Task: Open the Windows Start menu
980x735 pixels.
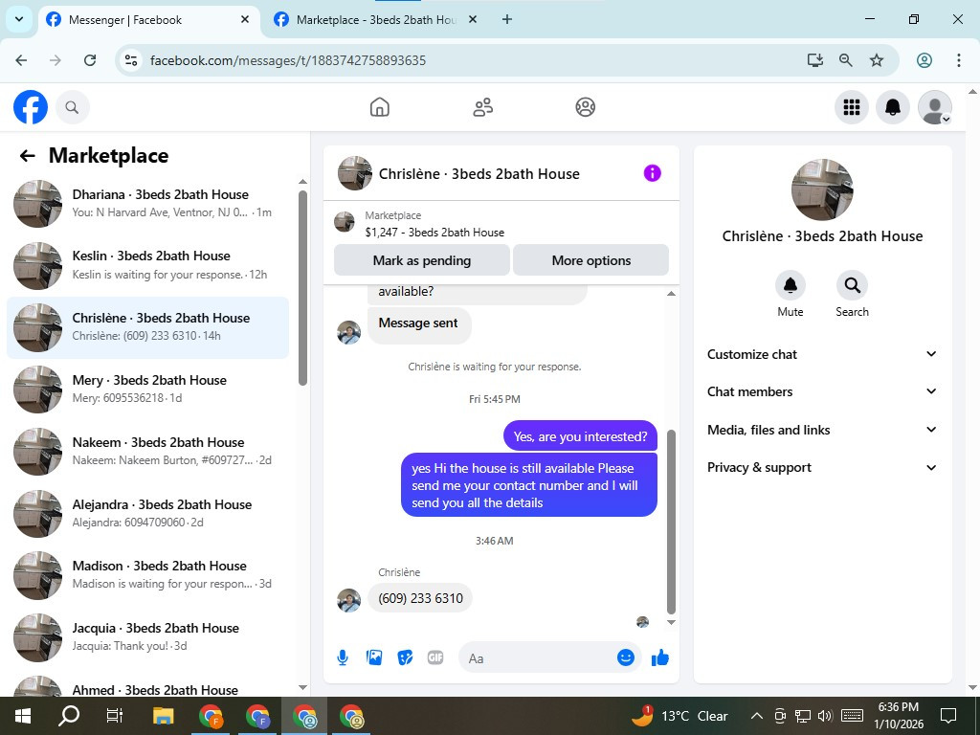Action: (22, 716)
